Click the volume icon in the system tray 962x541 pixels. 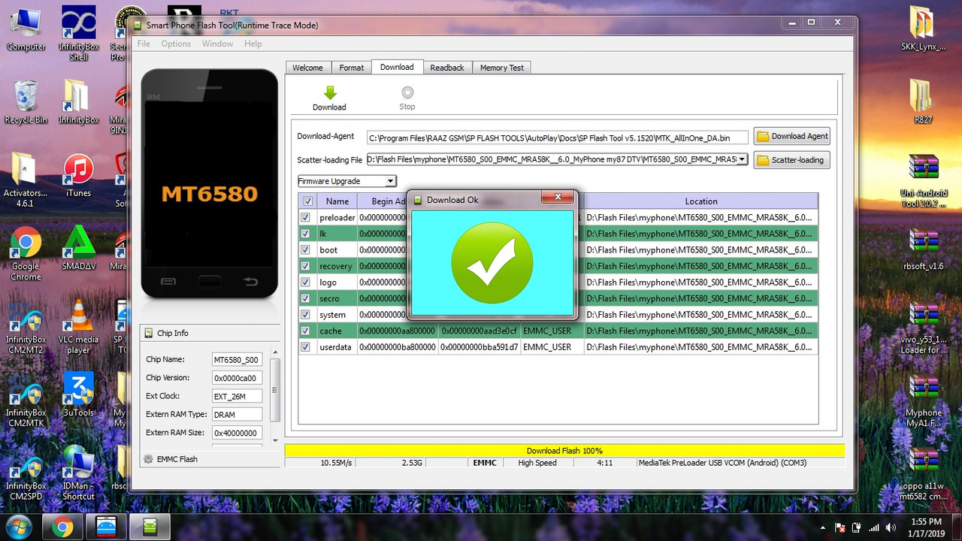click(x=891, y=527)
